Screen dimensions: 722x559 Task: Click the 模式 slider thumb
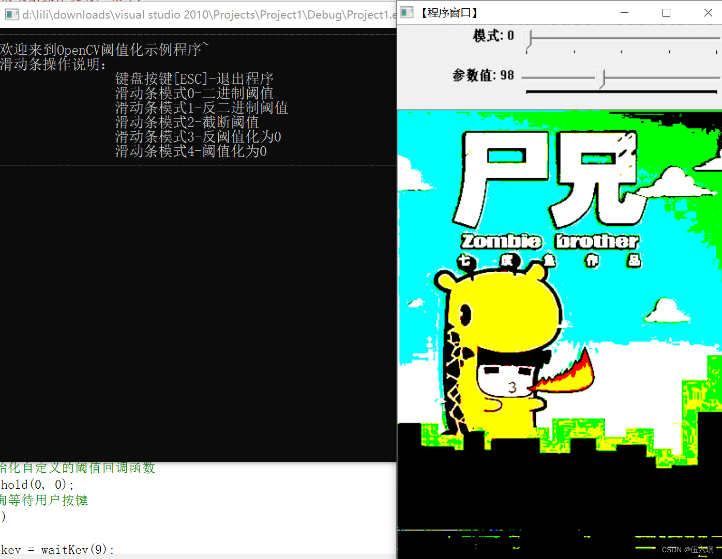527,39
